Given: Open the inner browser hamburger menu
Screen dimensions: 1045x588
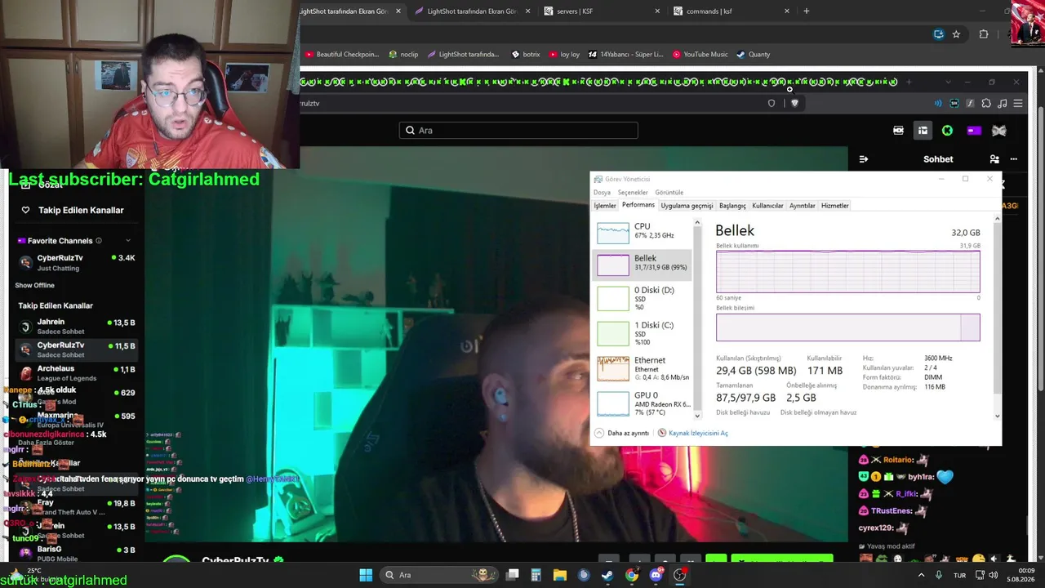Looking at the screenshot, I should click(x=1018, y=104).
